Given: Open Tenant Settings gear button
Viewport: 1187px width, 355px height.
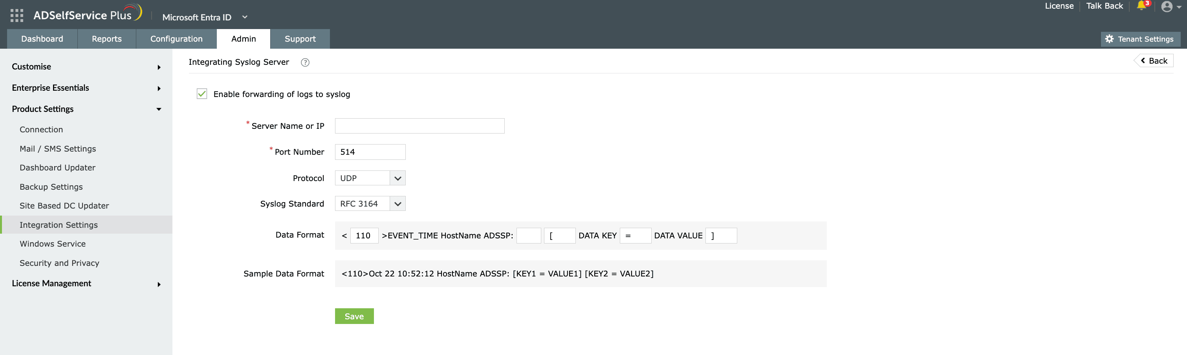Looking at the screenshot, I should (1140, 39).
